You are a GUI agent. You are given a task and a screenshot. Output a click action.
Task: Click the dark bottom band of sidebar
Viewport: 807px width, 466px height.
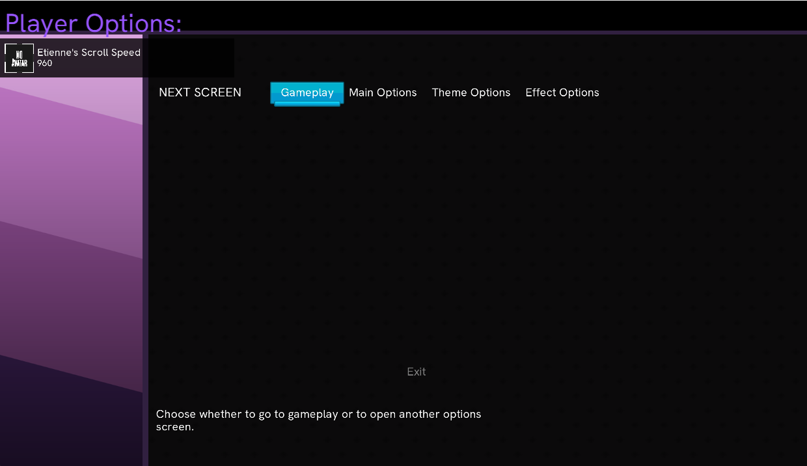pyautogui.click(x=72, y=423)
